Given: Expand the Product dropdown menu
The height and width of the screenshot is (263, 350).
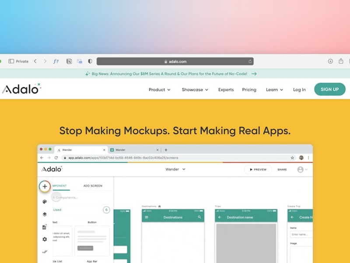Looking at the screenshot, I should pyautogui.click(x=159, y=90).
